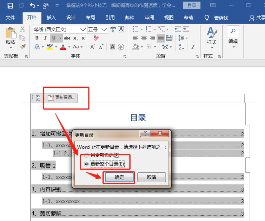This screenshot has height=221, width=265.
Task: Switch to the 布局 tab
Action: tap(90, 17)
